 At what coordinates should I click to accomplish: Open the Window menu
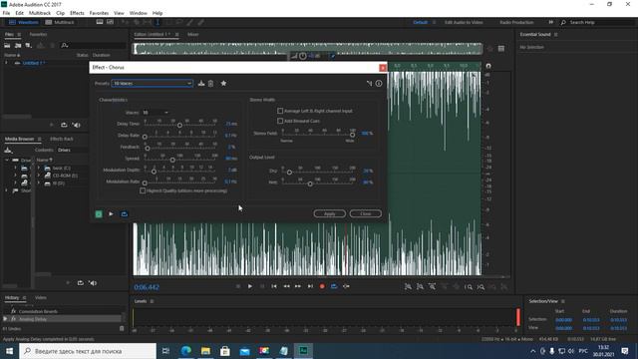138,13
